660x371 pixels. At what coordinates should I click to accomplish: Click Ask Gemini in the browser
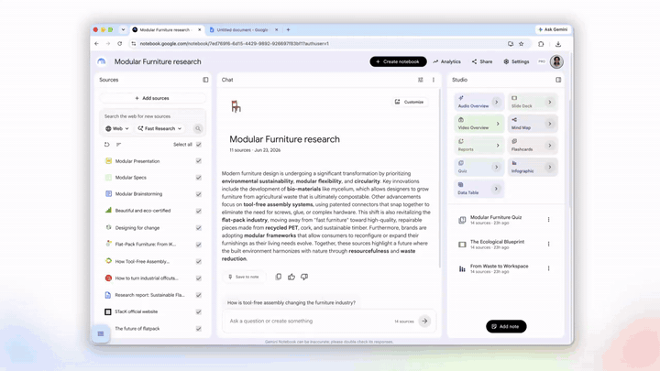553,30
